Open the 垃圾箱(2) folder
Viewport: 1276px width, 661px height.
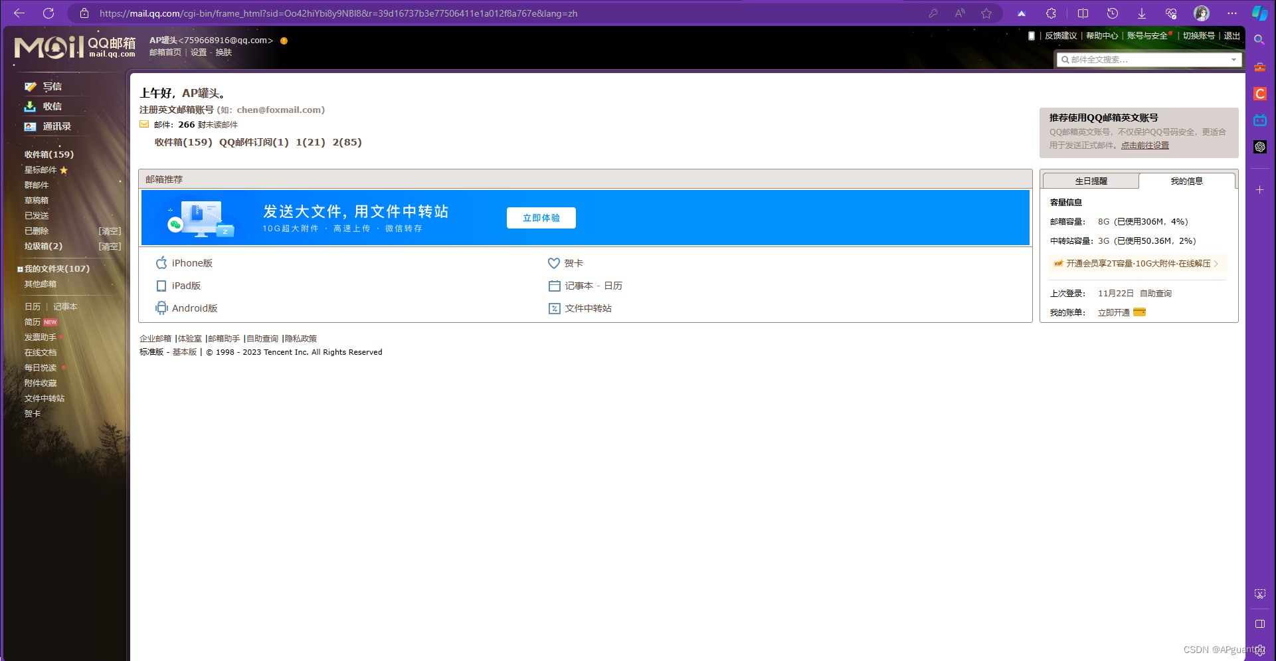pos(43,246)
